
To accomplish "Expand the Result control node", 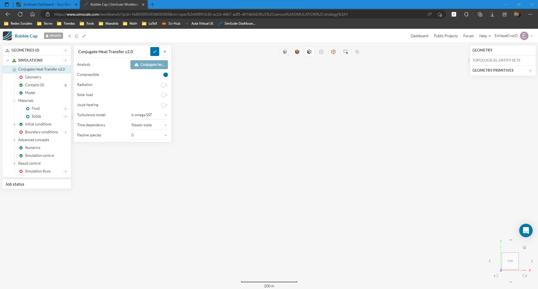I will point(14,164).
